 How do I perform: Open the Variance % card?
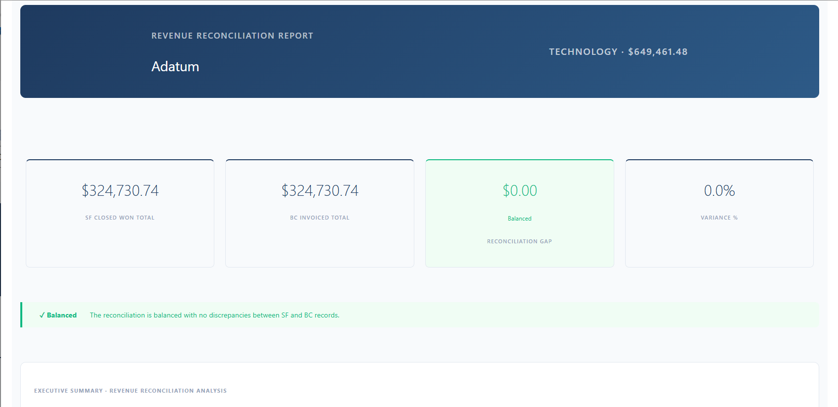[x=719, y=213]
